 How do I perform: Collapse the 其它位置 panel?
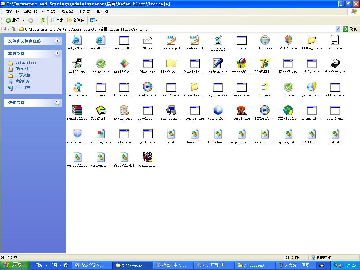point(57,53)
